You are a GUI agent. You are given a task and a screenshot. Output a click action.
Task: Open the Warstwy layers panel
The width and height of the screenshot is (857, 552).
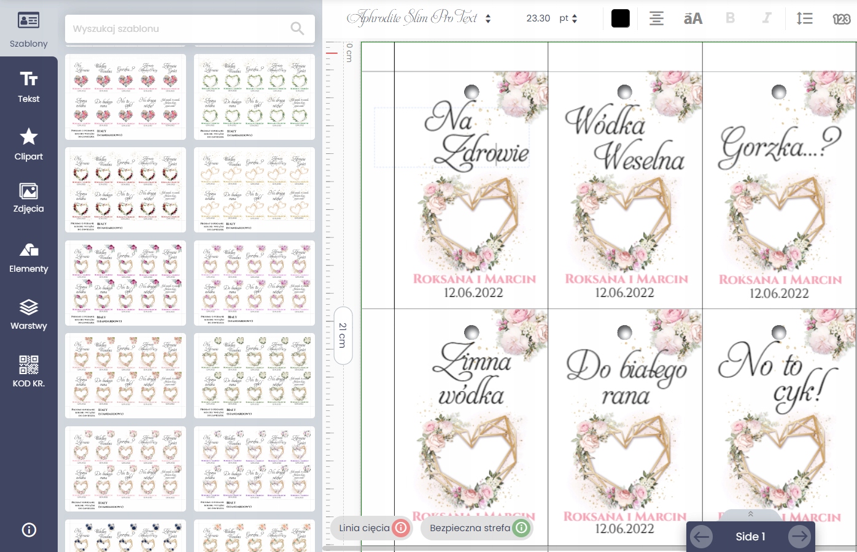point(28,315)
